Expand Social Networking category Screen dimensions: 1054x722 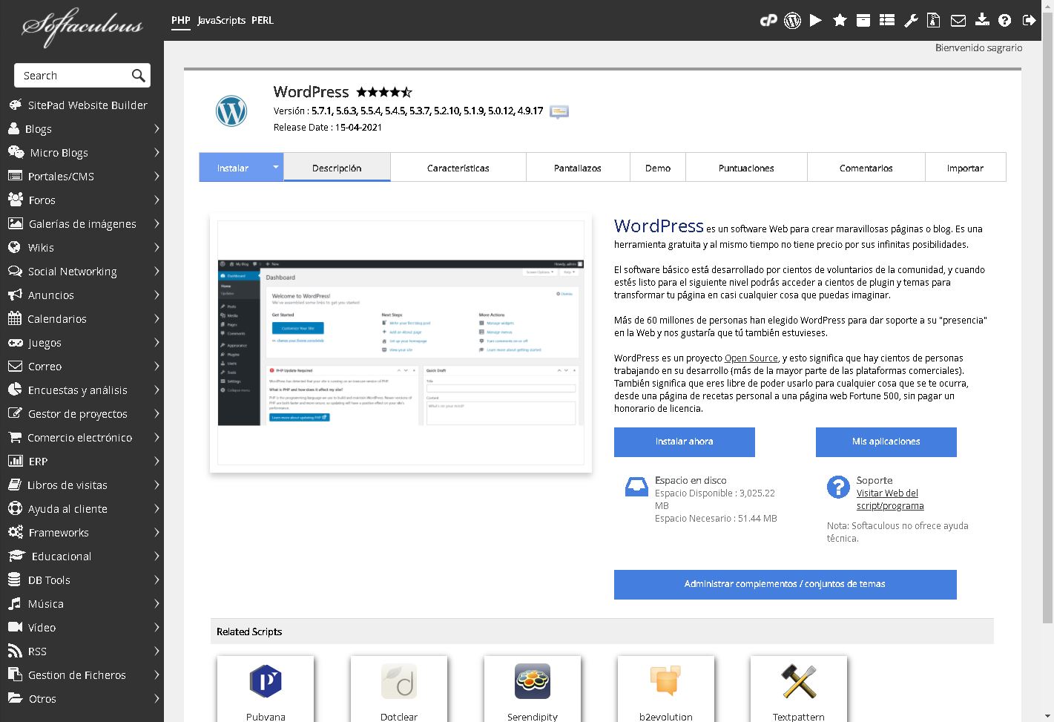pos(82,272)
